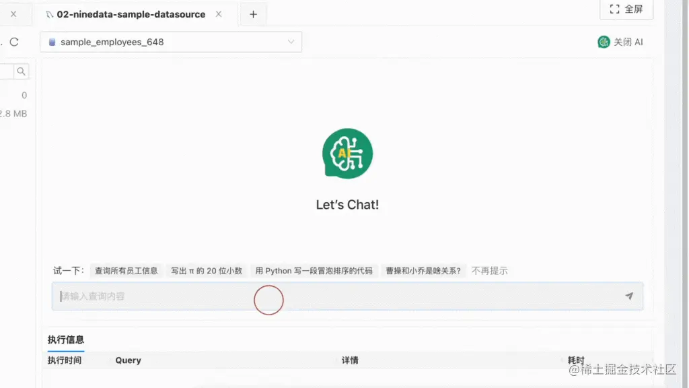The width and height of the screenshot is (689, 388).
Task: Click inside the query input field
Action: pyautogui.click(x=269, y=296)
